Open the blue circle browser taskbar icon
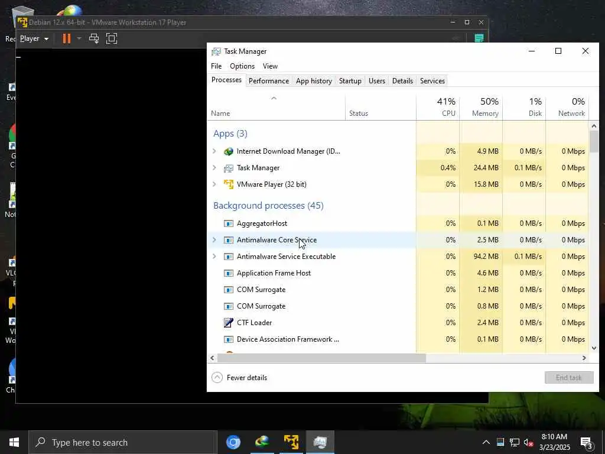This screenshot has height=454, width=605. 233,442
